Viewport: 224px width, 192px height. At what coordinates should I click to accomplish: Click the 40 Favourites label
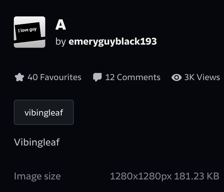[x=55, y=77]
